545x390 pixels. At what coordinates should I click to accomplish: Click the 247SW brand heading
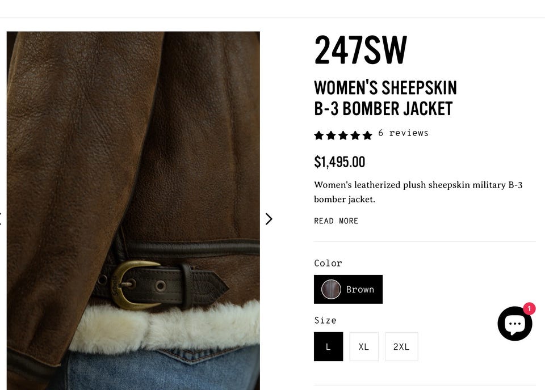tap(360, 50)
